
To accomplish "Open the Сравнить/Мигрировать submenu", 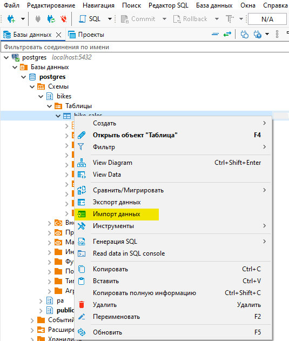I will point(173,190).
